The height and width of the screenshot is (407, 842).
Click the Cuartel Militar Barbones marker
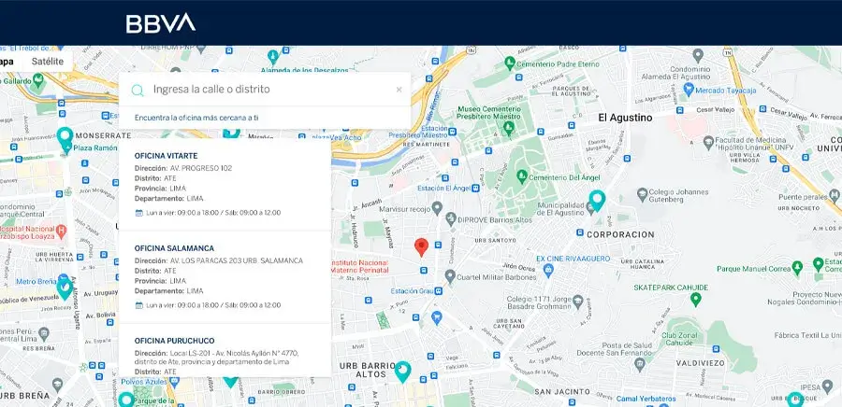pyautogui.click(x=451, y=276)
